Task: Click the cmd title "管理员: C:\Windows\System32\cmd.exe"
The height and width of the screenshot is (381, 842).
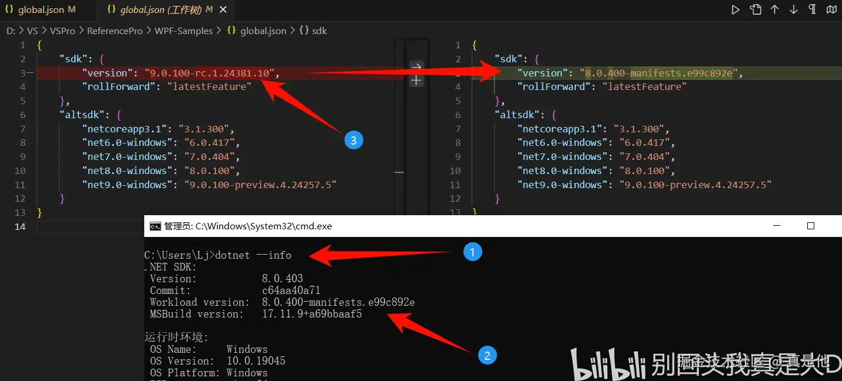Action: pyautogui.click(x=248, y=226)
